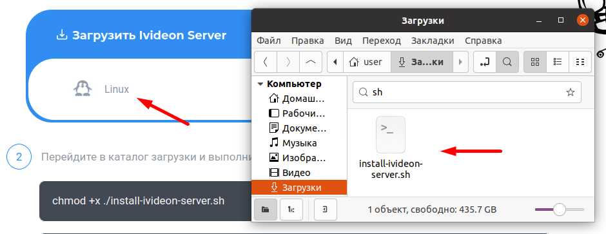Switch to compact view
Image resolution: width=606 pixels, height=234 pixels.
[x=580, y=62]
